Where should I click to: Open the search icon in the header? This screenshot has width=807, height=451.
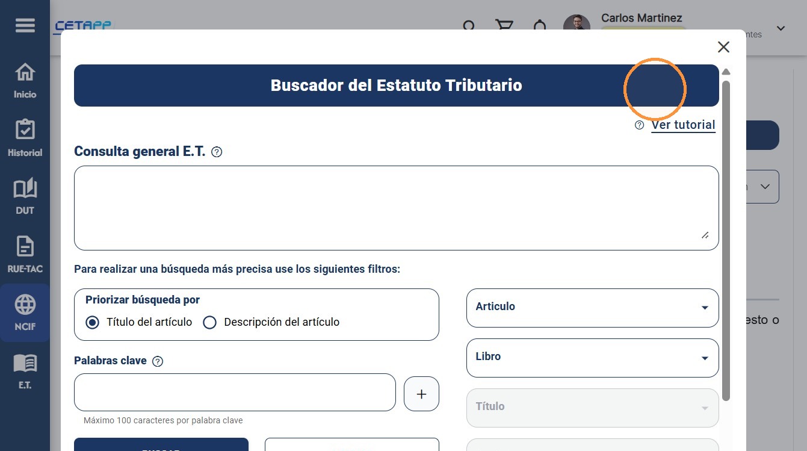click(469, 27)
